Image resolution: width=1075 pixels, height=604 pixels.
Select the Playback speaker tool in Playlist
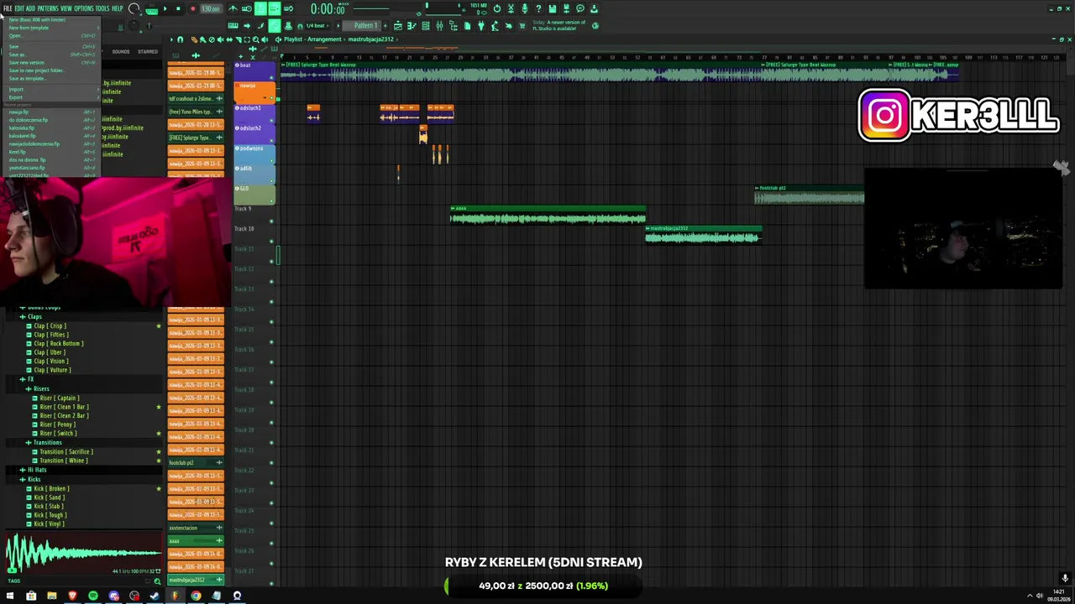click(265, 39)
